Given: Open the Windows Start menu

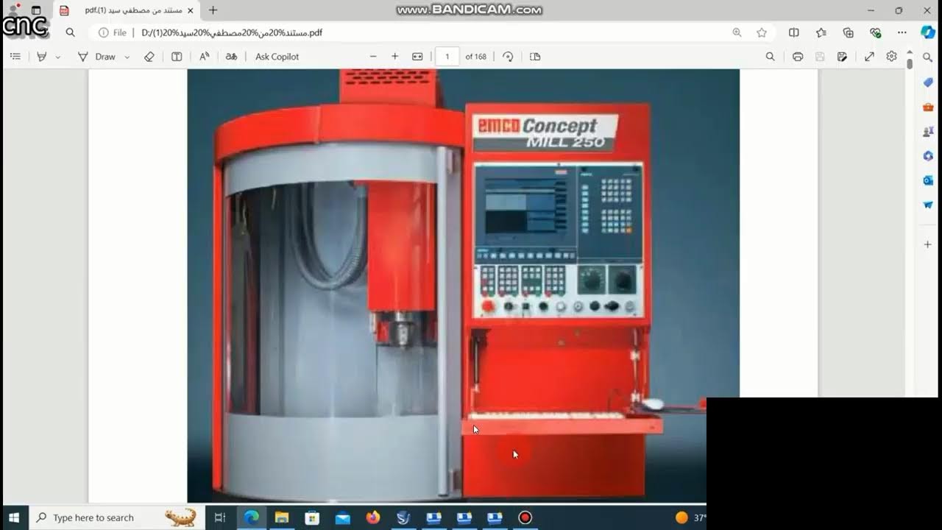Looking at the screenshot, I should point(14,517).
